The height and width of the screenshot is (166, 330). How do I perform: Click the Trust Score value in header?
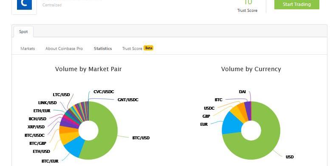248,3
